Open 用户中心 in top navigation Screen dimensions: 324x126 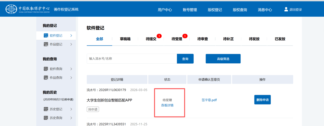click(165, 10)
